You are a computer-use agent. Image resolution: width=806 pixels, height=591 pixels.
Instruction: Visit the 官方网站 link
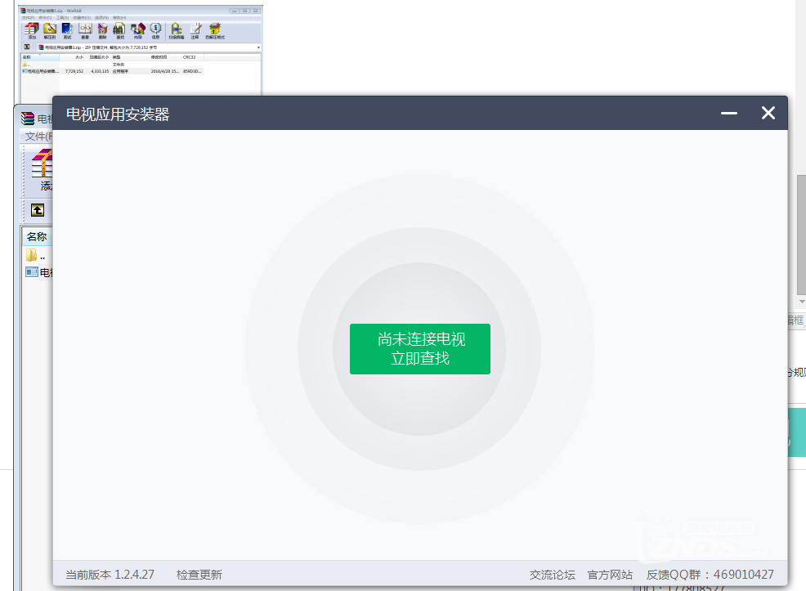click(x=610, y=575)
